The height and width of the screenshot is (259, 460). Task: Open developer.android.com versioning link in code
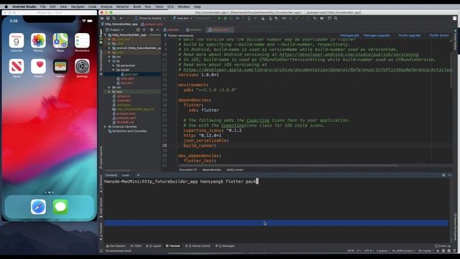click(x=349, y=55)
